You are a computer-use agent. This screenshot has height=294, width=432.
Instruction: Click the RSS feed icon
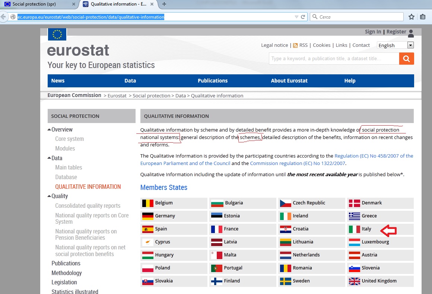click(x=295, y=45)
